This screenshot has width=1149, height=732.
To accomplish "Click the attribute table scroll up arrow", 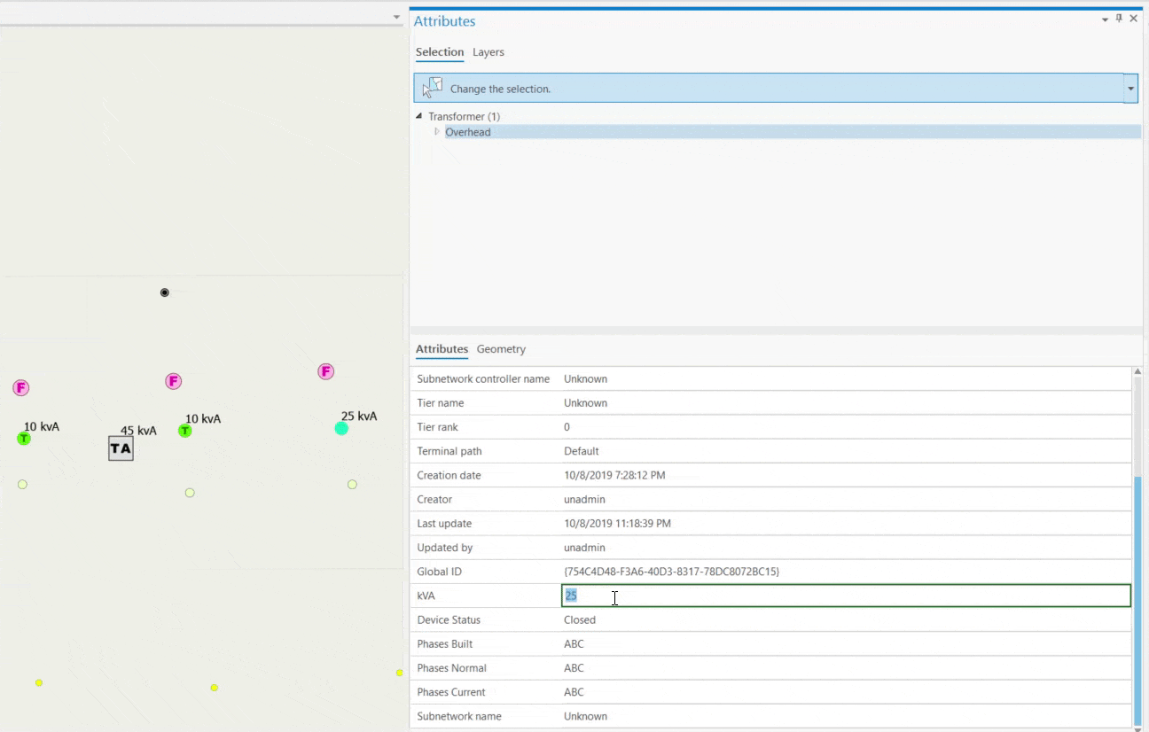I will click(x=1137, y=372).
